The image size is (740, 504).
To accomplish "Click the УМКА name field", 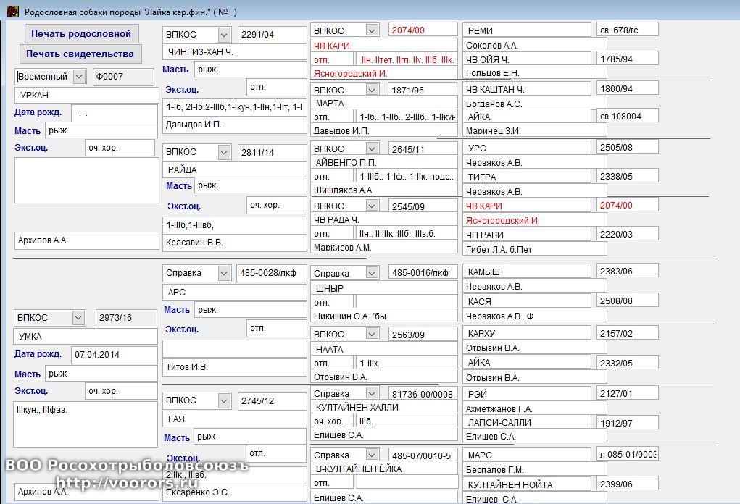I will [x=86, y=336].
